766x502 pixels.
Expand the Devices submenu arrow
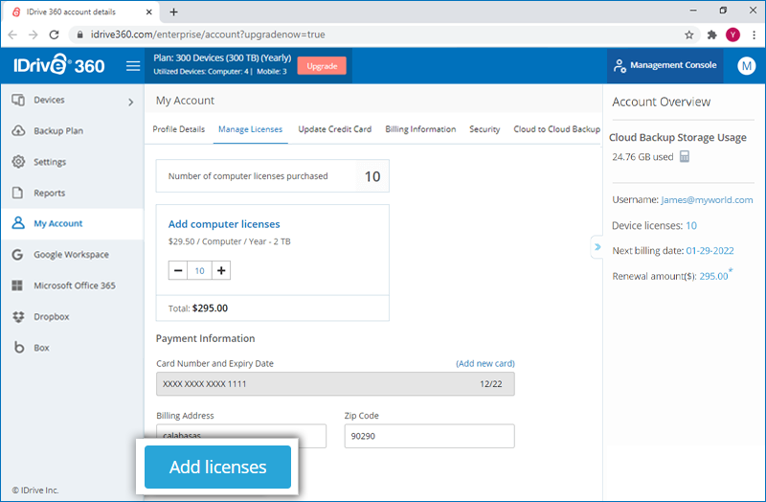point(130,101)
